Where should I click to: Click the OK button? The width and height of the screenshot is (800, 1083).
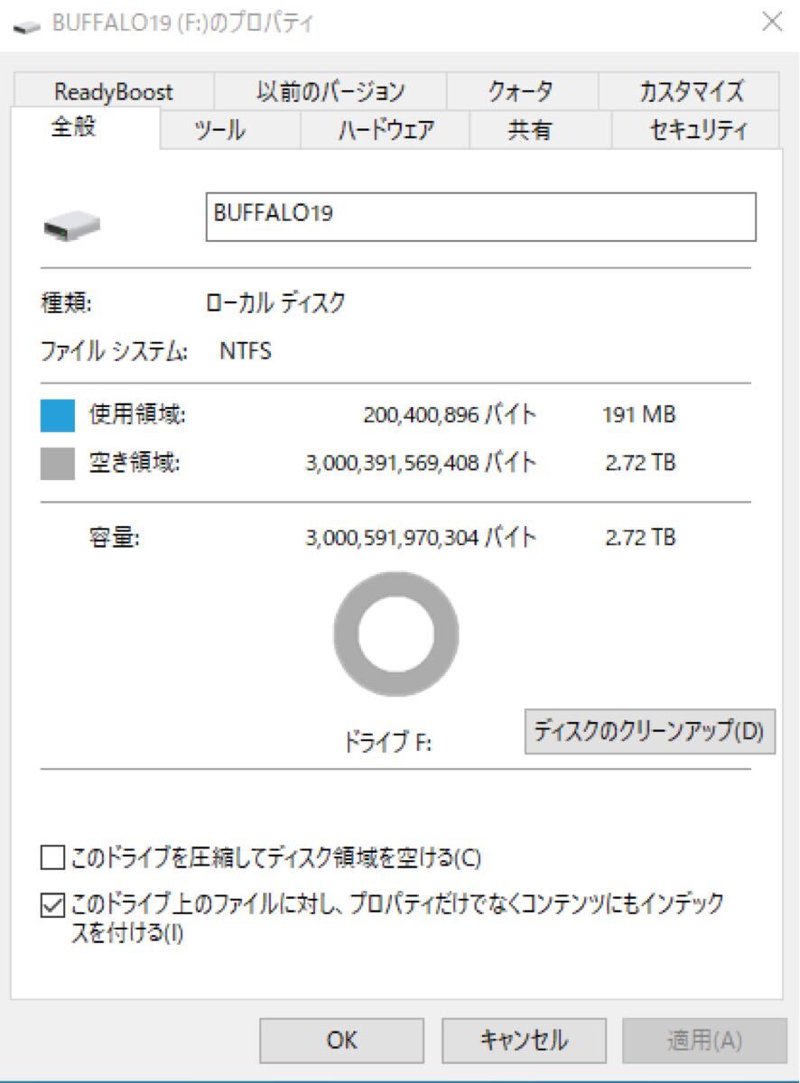(341, 1039)
